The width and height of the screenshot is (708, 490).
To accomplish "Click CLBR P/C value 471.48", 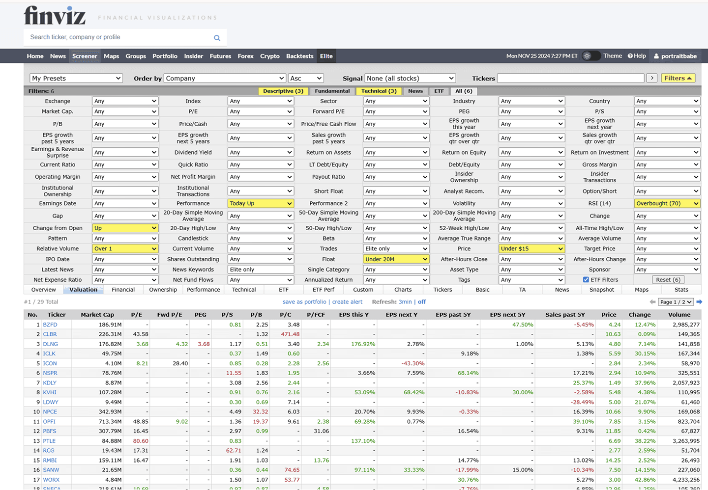I will [x=290, y=334].
